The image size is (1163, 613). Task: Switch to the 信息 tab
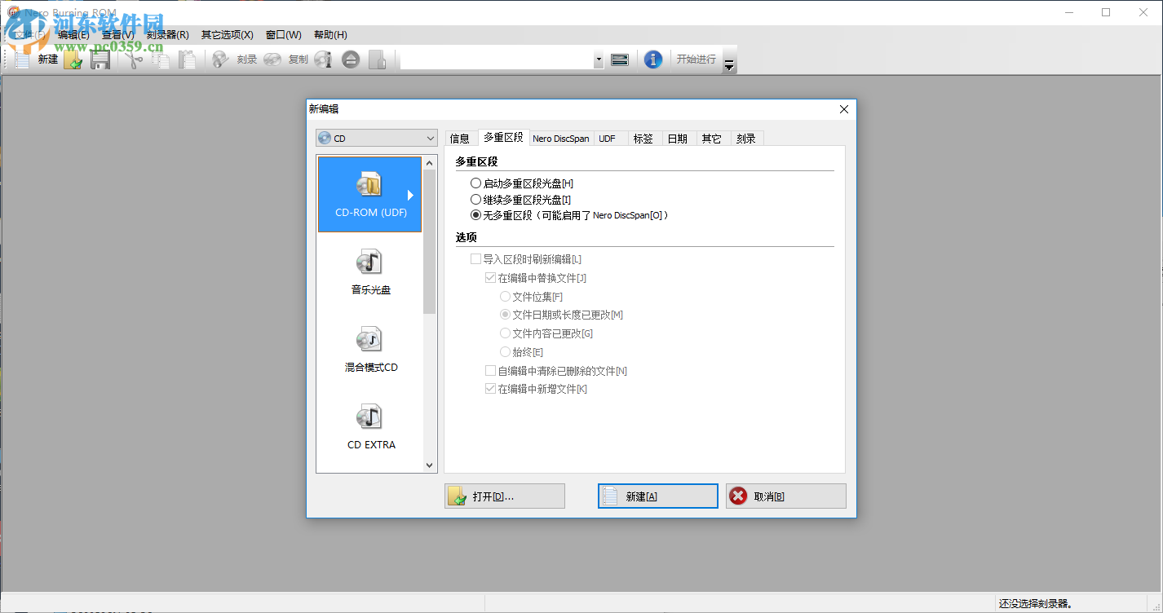(x=460, y=139)
